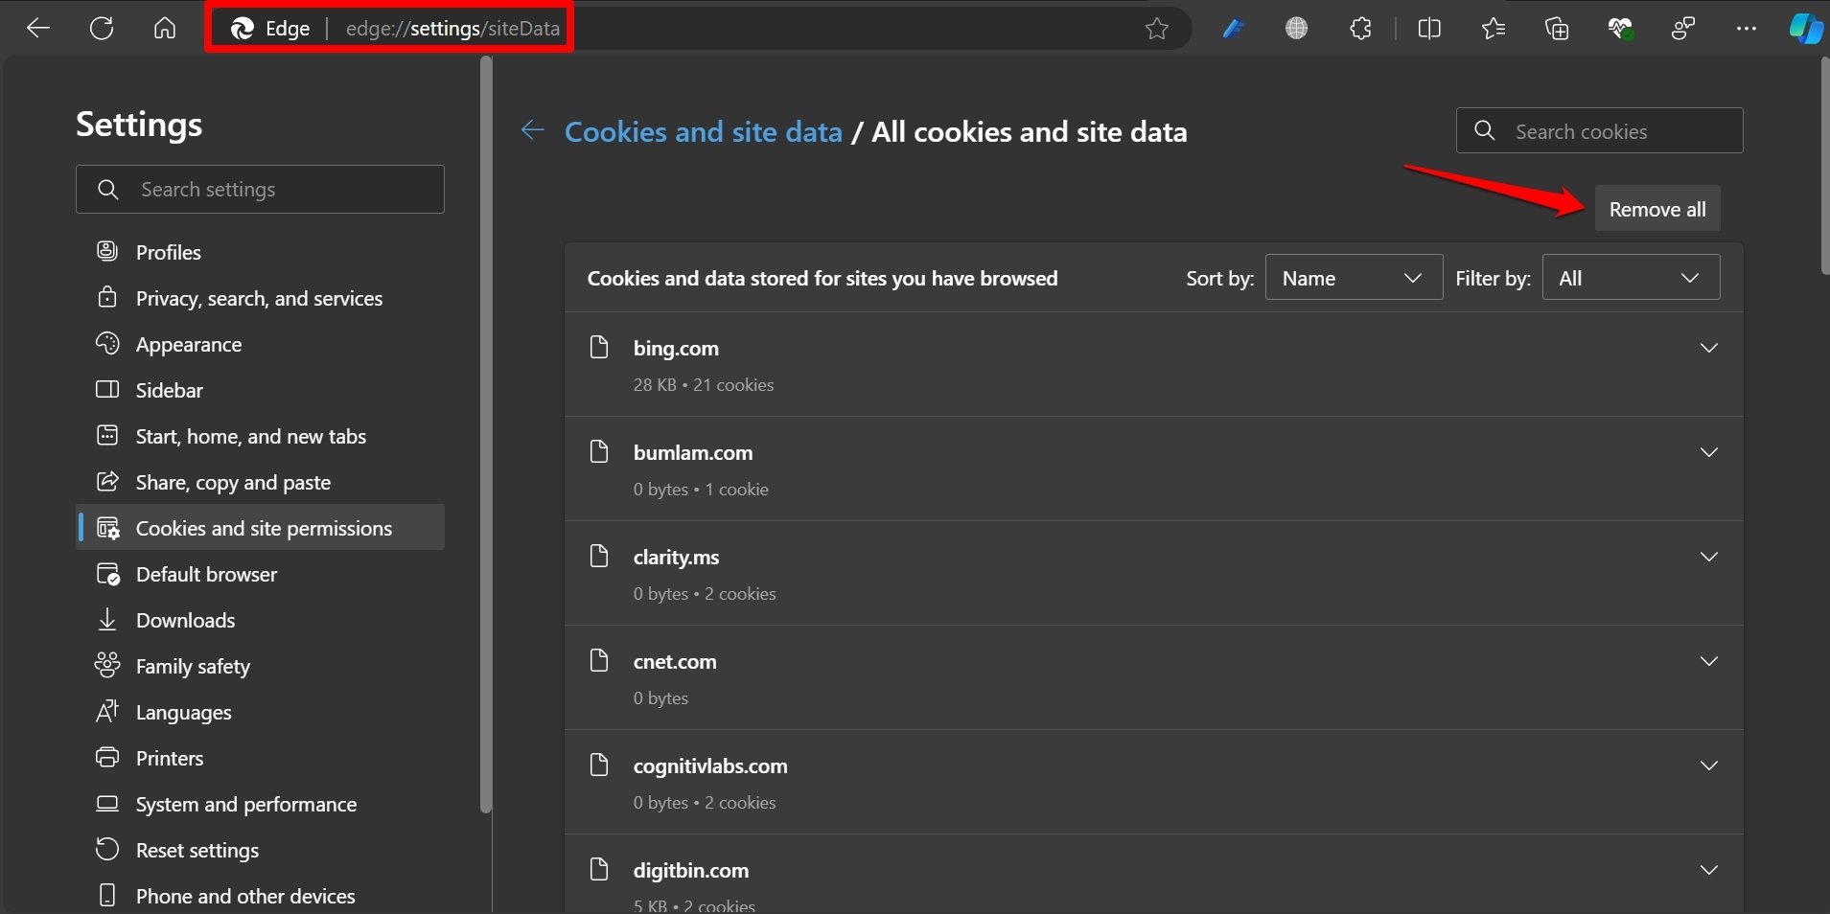Screen dimensions: 1830x914
Task: Open Default browser settings
Action: (x=260, y=574)
